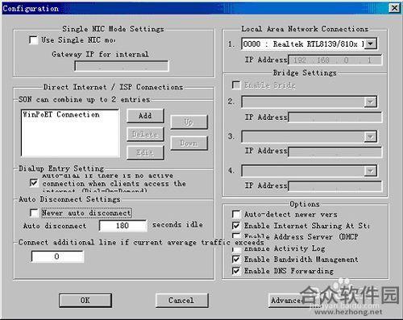This screenshot has height=320, width=403.
Task: Open LAN connection 3 adapter dropdown
Action: click(371, 137)
